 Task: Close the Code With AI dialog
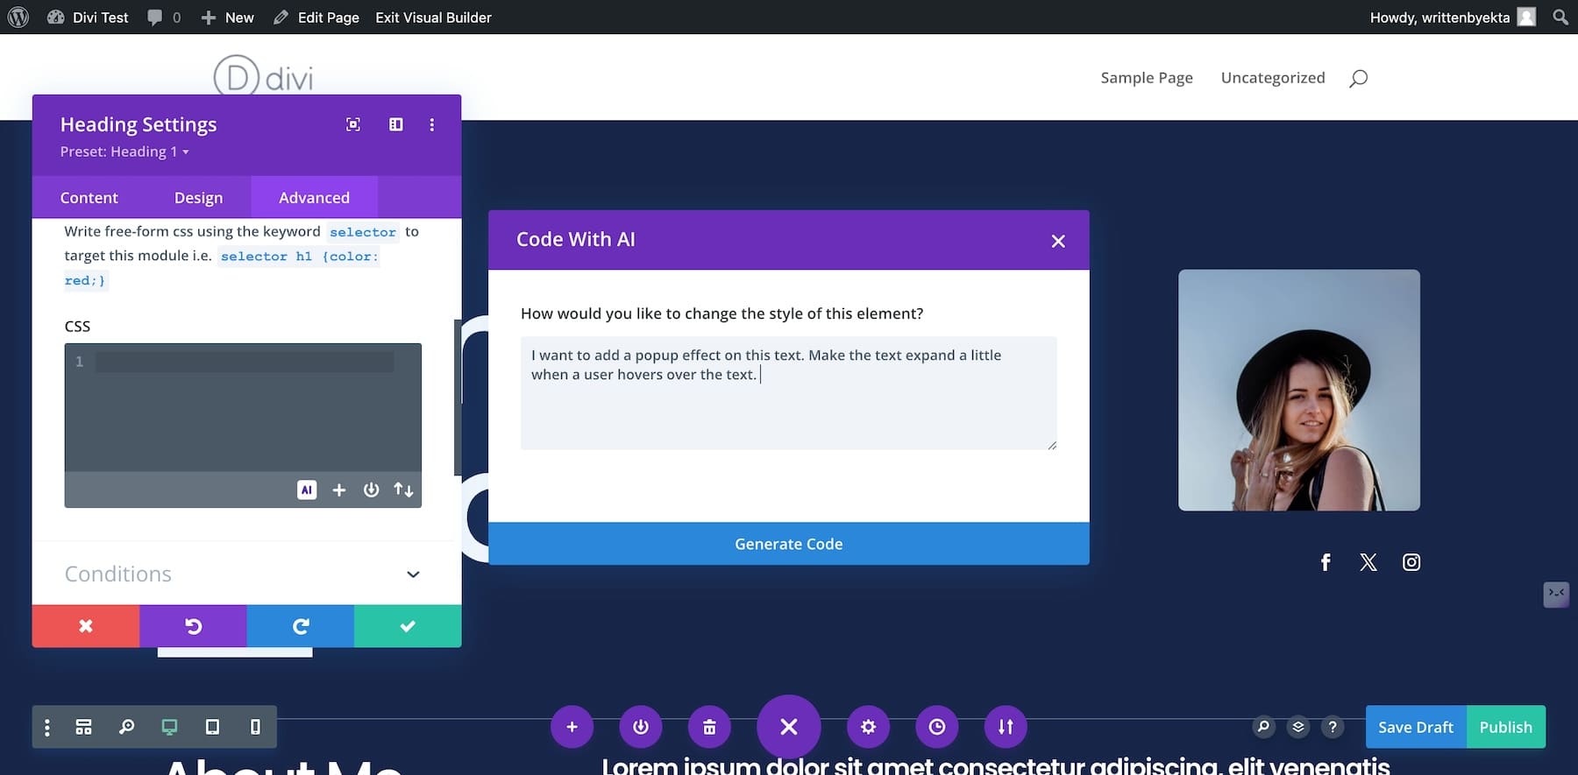[x=1058, y=241]
